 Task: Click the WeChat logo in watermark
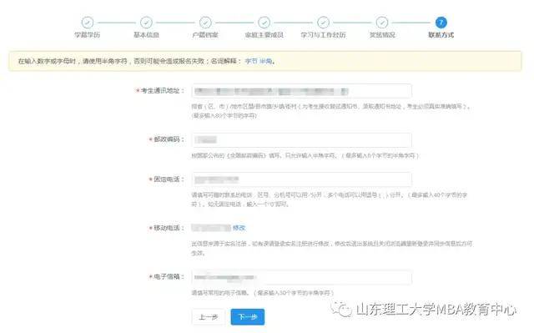[341, 309]
